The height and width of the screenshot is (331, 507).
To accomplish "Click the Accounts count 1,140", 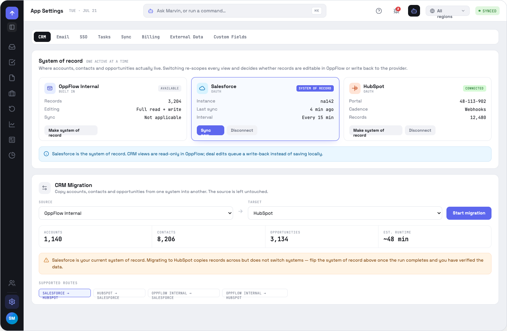I will pyautogui.click(x=53, y=239).
